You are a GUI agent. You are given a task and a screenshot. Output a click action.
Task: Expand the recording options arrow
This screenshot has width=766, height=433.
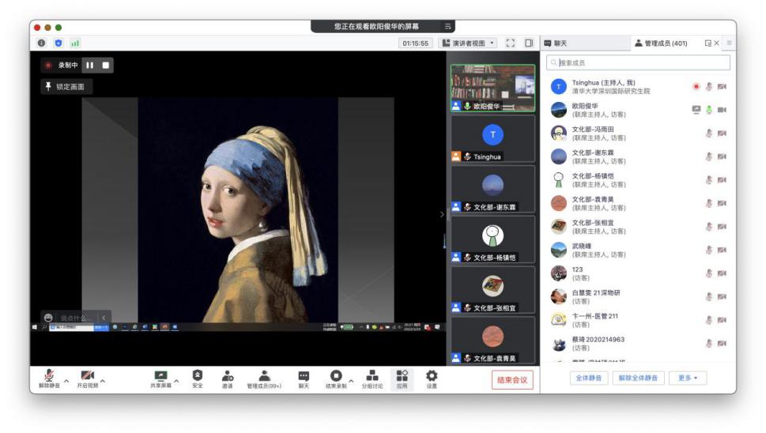[x=351, y=382]
